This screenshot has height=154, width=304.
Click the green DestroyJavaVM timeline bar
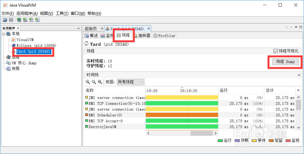tap(182, 127)
